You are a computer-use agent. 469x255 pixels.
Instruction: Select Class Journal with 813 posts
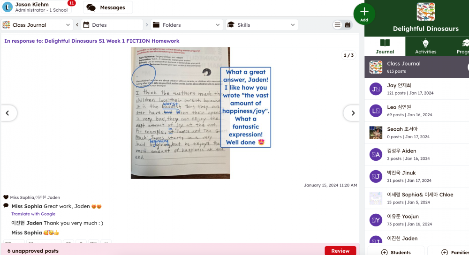pyautogui.click(x=416, y=67)
